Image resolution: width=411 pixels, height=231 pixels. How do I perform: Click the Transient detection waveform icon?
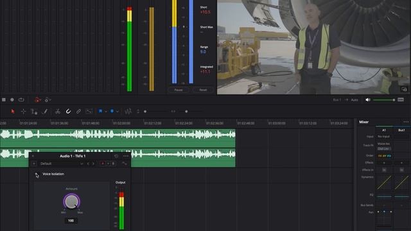coord(128,111)
